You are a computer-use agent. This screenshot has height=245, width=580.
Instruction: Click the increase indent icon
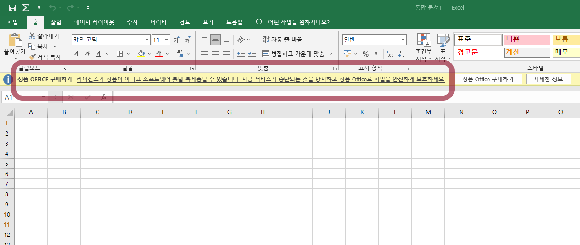(x=251, y=54)
